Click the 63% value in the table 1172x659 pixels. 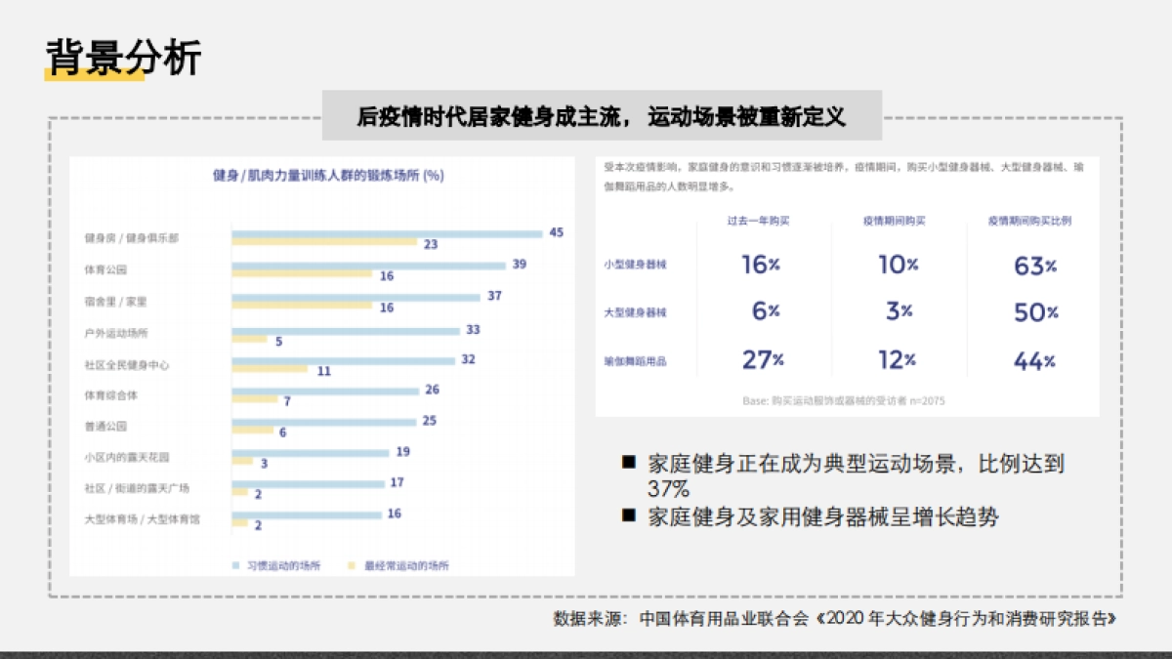(x=1034, y=266)
